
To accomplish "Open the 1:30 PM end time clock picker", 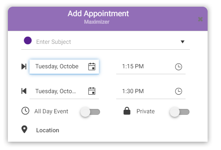I will pos(178,91).
